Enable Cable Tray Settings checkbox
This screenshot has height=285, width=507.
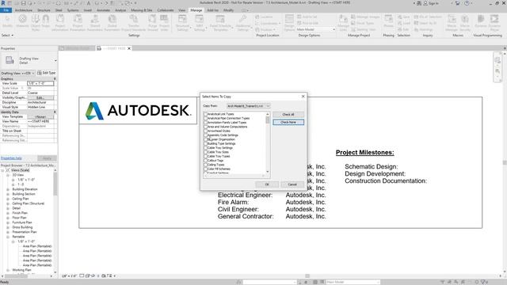205,148
